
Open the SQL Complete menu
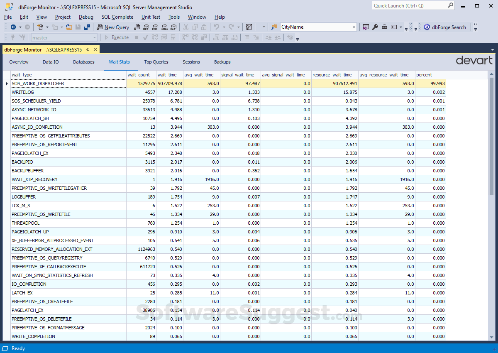coord(117,17)
